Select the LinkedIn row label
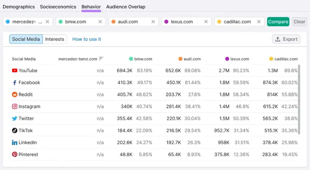The height and width of the screenshot is (170, 310). tap(28, 142)
